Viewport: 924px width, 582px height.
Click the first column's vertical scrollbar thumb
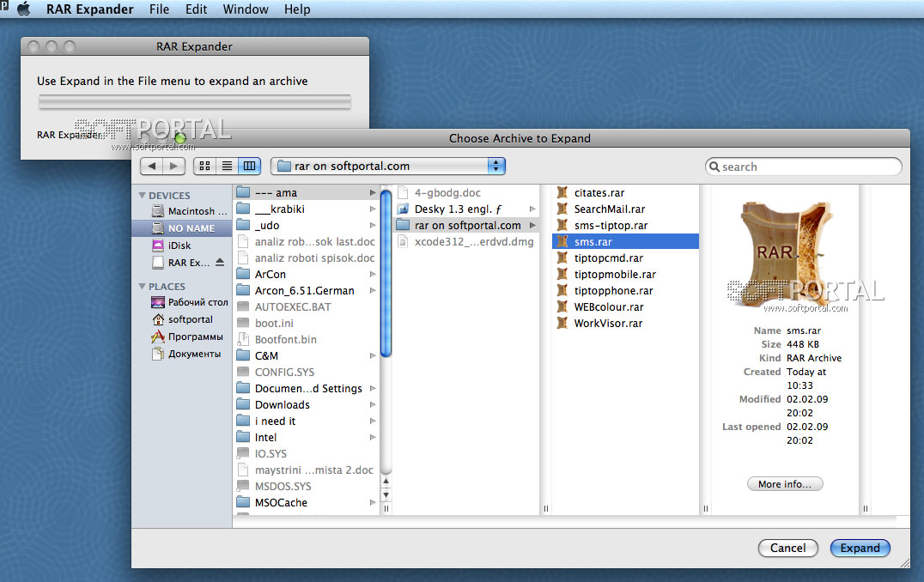386,273
